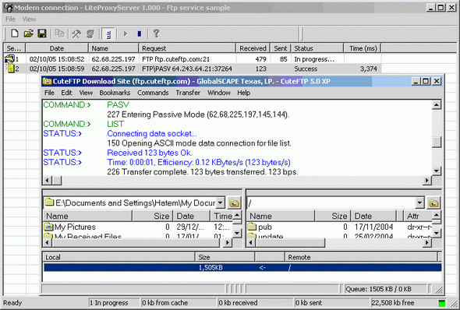Viewport: 460px width, 310px height.
Task: Open the Bookmarks menu
Action: 115,93
